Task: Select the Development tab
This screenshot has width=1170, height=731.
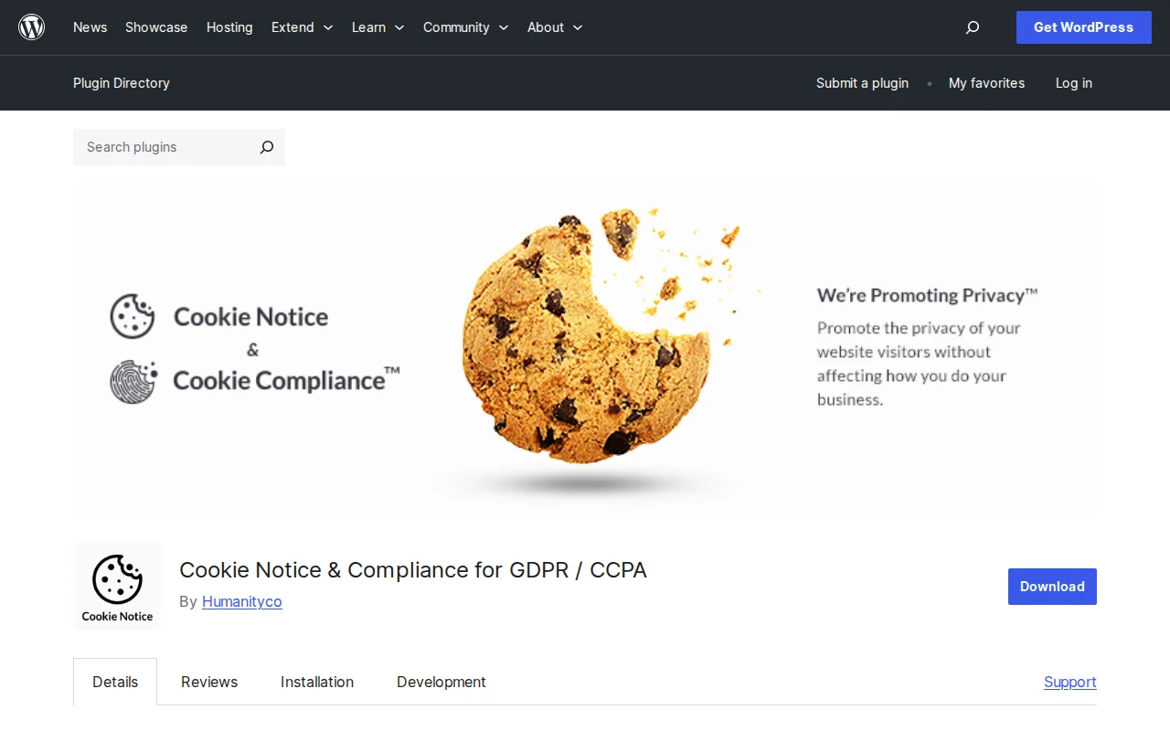Action: click(x=441, y=682)
